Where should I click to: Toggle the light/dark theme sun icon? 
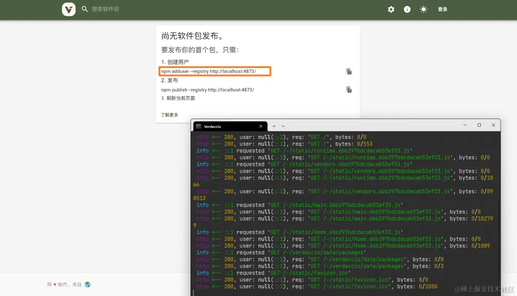click(423, 10)
